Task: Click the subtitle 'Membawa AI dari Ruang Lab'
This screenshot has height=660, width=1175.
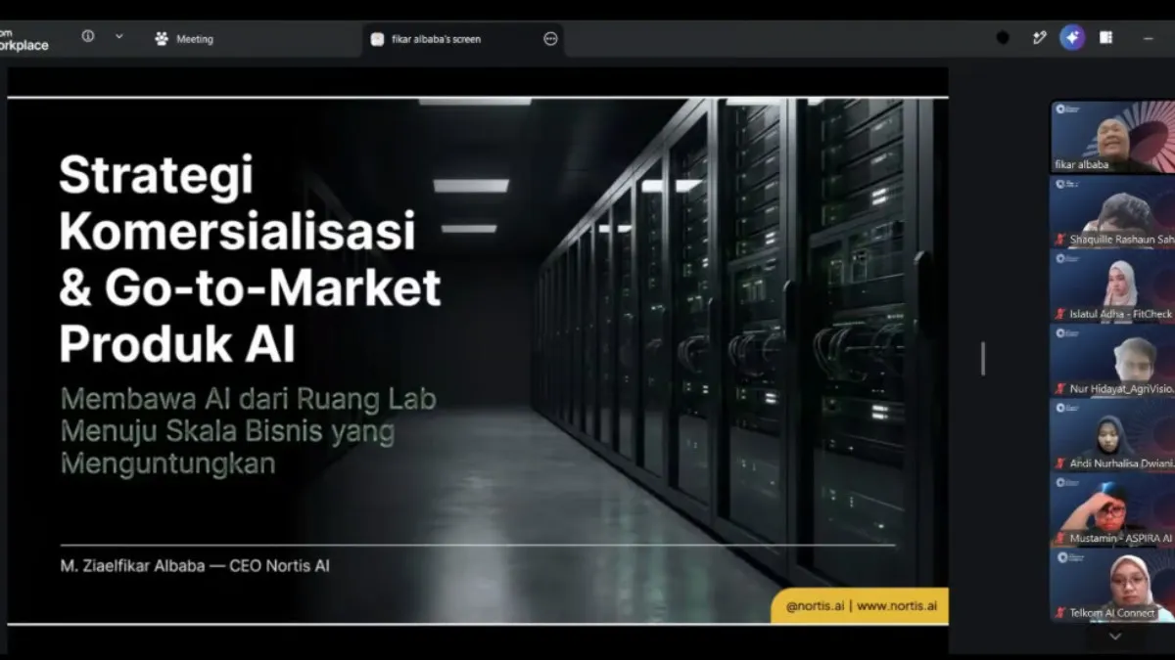Action: 248,399
